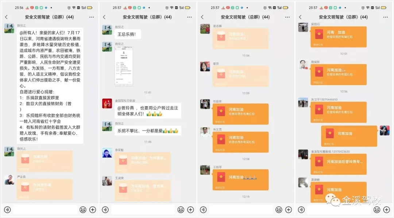
Task: Expand the plus attachments panel in the leftmost chat
Action: (x=93, y=210)
